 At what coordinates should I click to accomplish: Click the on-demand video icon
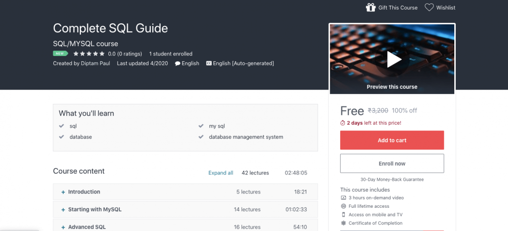[343, 198]
